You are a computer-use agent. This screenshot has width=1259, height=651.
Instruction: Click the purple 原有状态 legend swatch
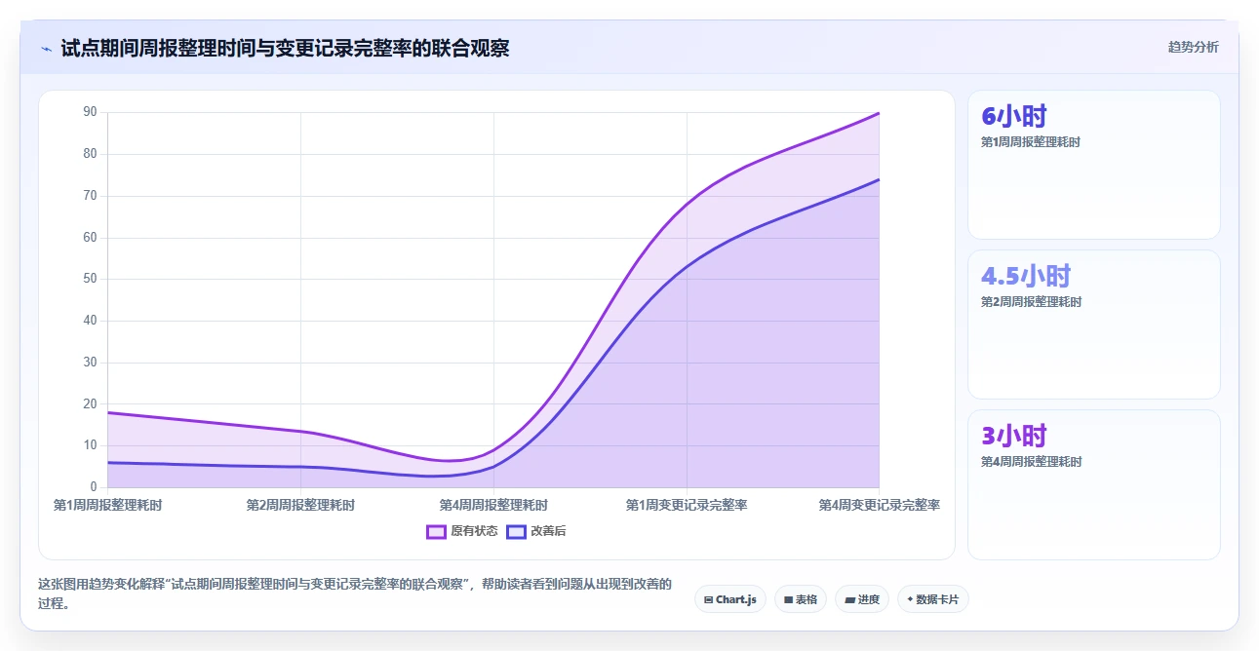(436, 531)
